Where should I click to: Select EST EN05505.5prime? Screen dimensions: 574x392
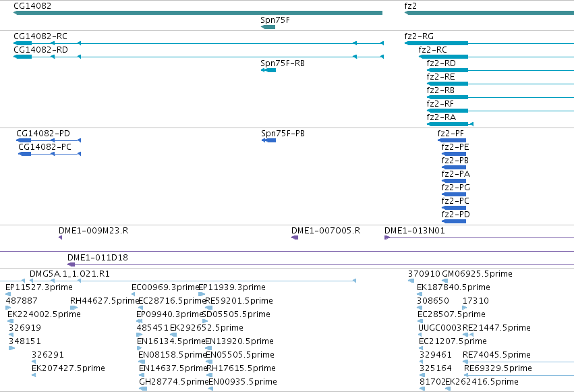point(209,362)
